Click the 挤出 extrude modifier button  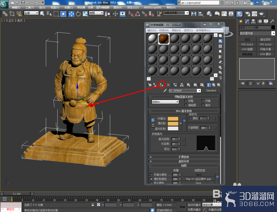click(x=247, y=40)
